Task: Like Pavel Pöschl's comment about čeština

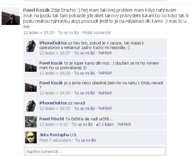Action: (82, 124)
